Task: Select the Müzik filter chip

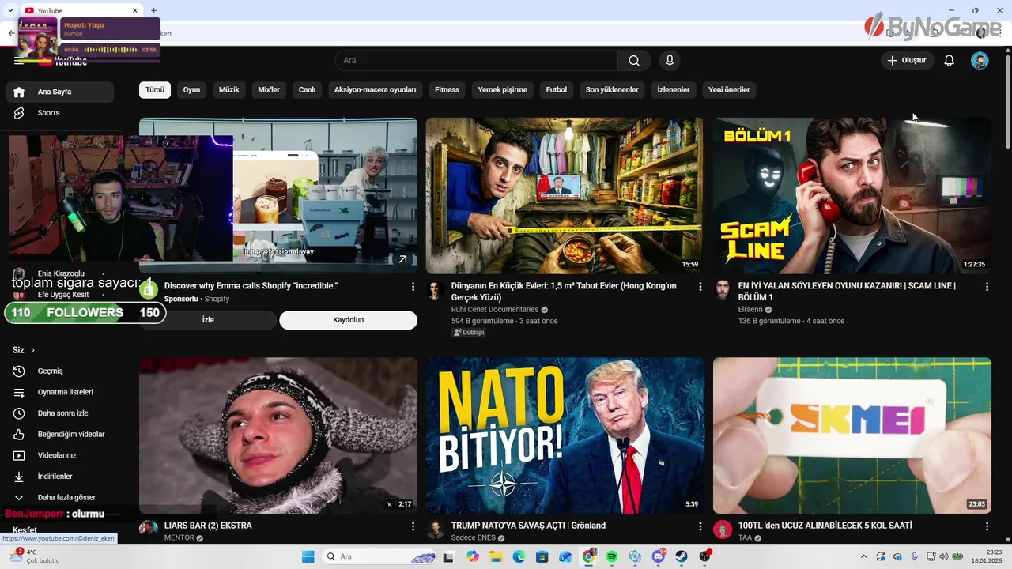Action: pos(228,89)
